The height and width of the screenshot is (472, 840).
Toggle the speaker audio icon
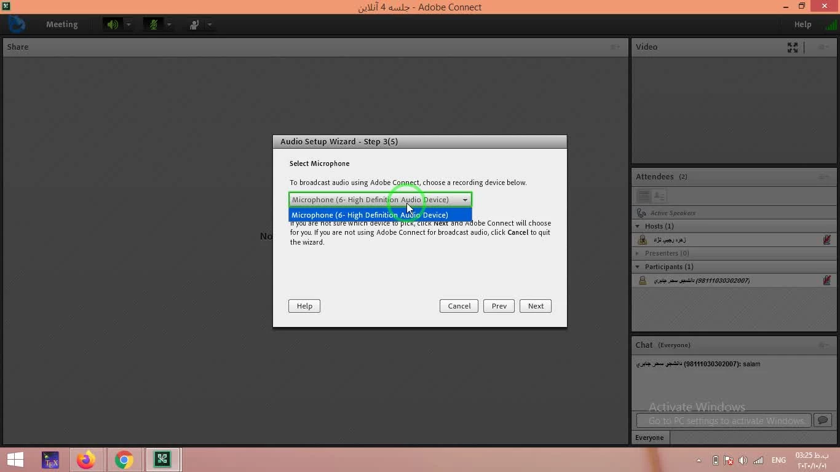pyautogui.click(x=113, y=25)
